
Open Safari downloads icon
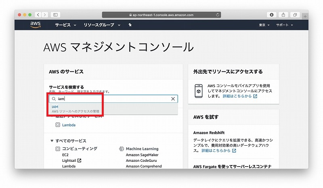(x=271, y=15)
